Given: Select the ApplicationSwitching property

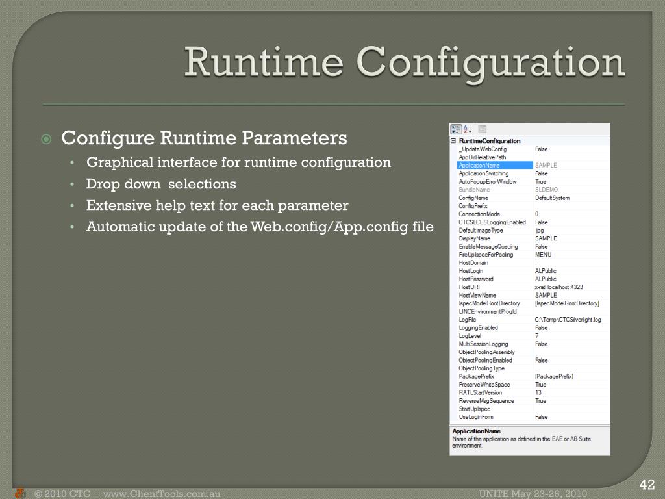Looking at the screenshot, I should 483,173.
